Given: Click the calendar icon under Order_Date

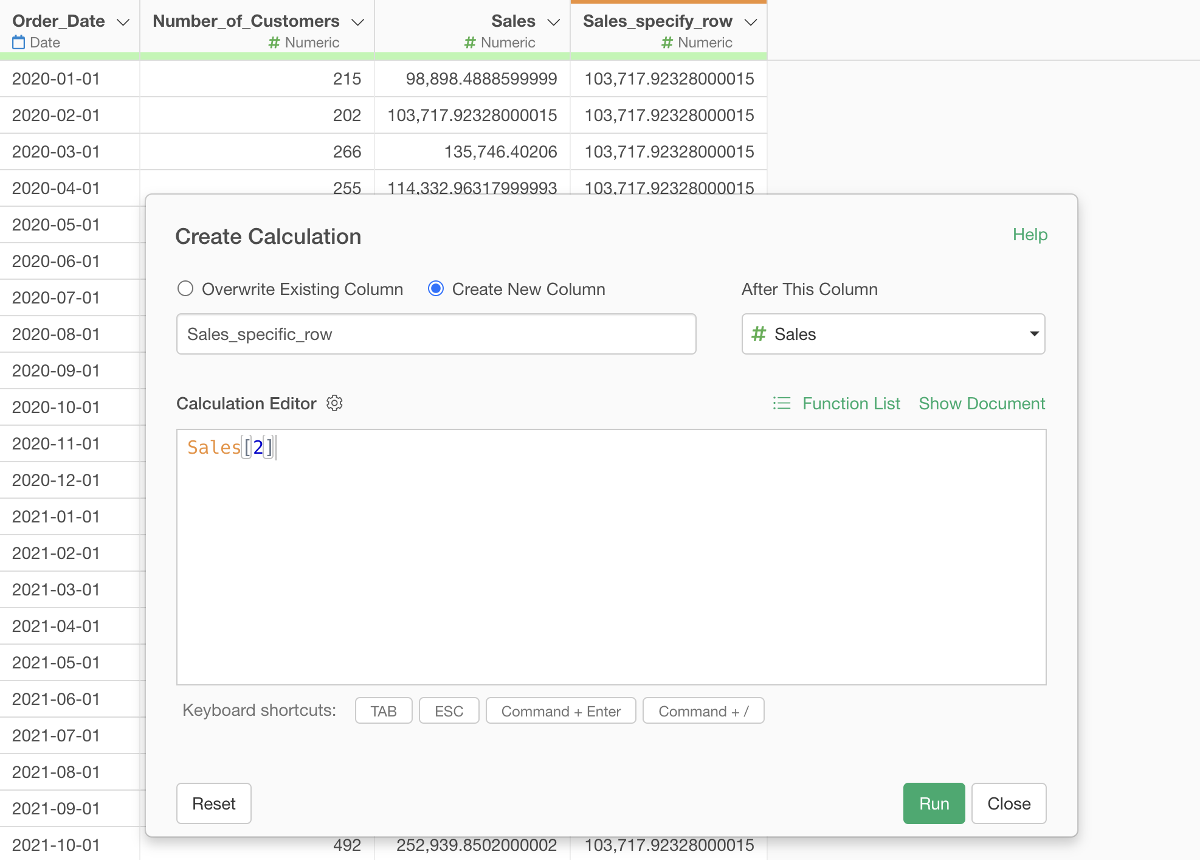Looking at the screenshot, I should pos(19,43).
